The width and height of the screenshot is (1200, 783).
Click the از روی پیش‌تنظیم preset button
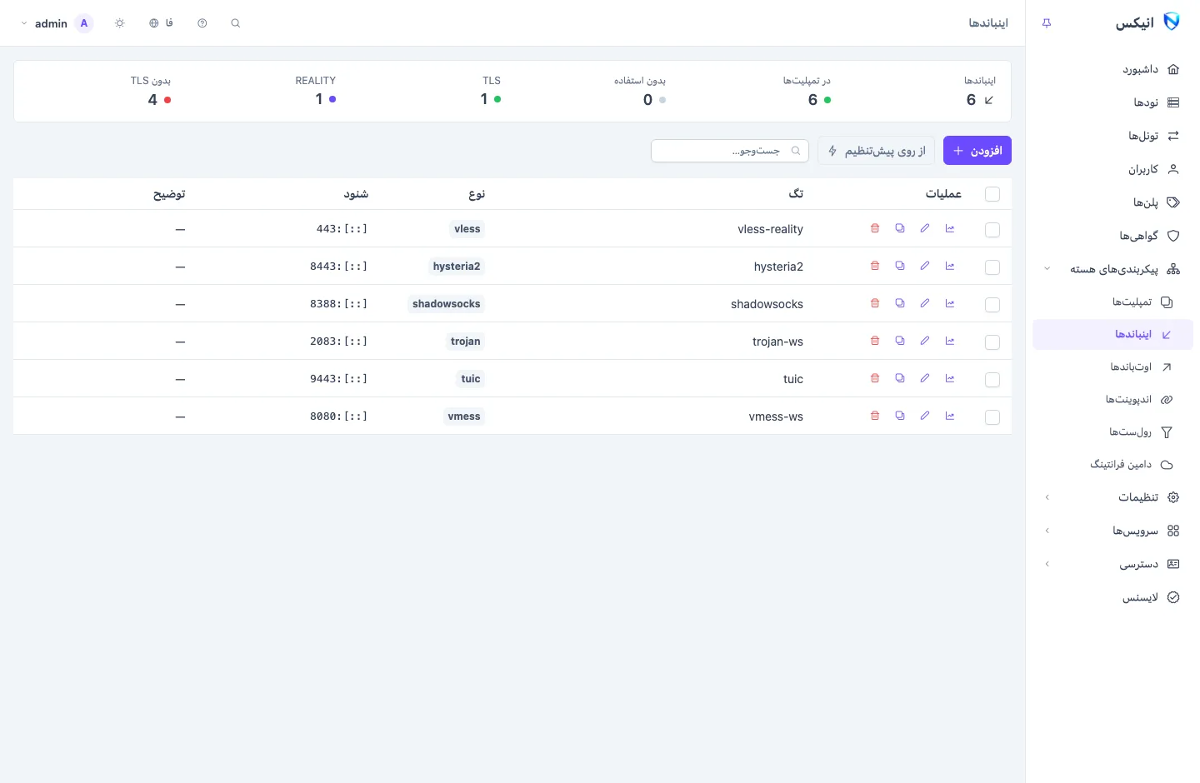877,151
